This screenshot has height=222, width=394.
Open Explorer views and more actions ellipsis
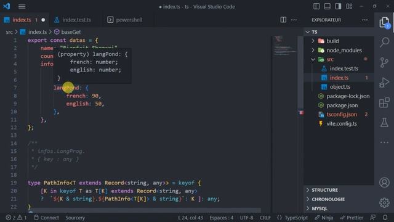tap(364, 20)
